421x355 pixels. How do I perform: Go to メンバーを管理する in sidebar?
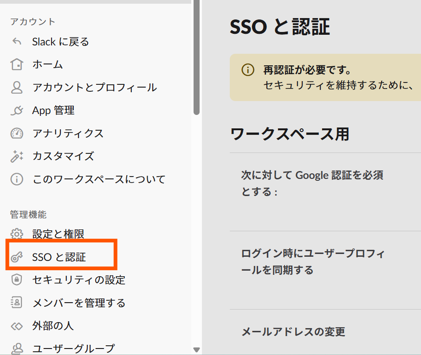pos(79,303)
